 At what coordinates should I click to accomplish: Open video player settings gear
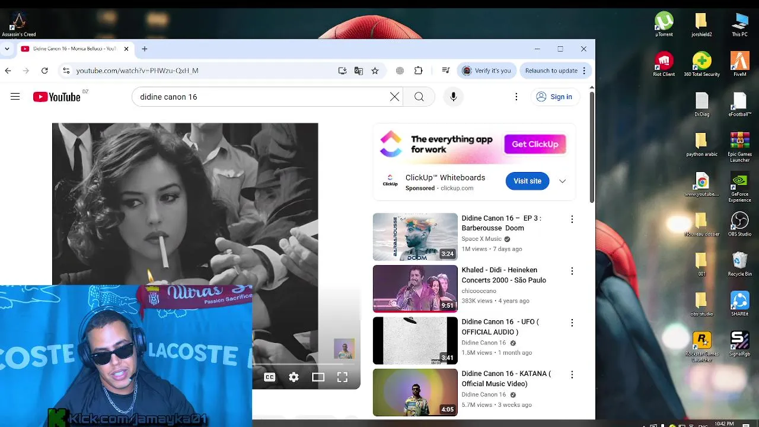coord(294,377)
